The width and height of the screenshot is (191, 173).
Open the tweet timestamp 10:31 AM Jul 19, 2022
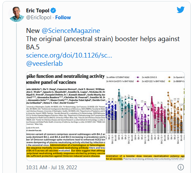coord(52,168)
